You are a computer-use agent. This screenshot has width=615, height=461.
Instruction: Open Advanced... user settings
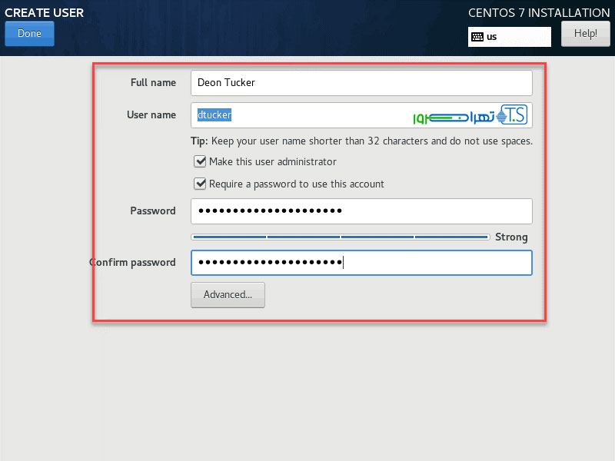(x=228, y=295)
